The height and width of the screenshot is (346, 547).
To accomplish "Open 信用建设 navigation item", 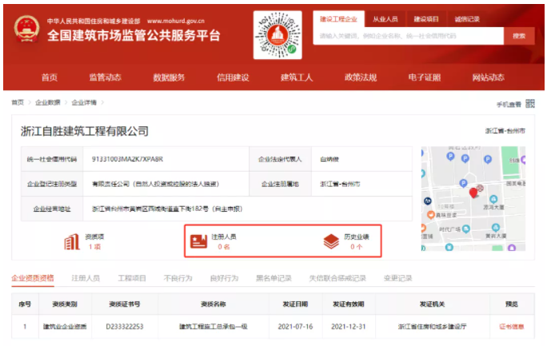I will point(233,78).
